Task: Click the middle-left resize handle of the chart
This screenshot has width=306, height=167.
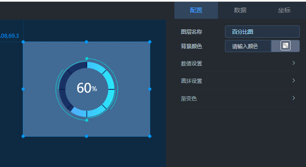Action: 23,89
